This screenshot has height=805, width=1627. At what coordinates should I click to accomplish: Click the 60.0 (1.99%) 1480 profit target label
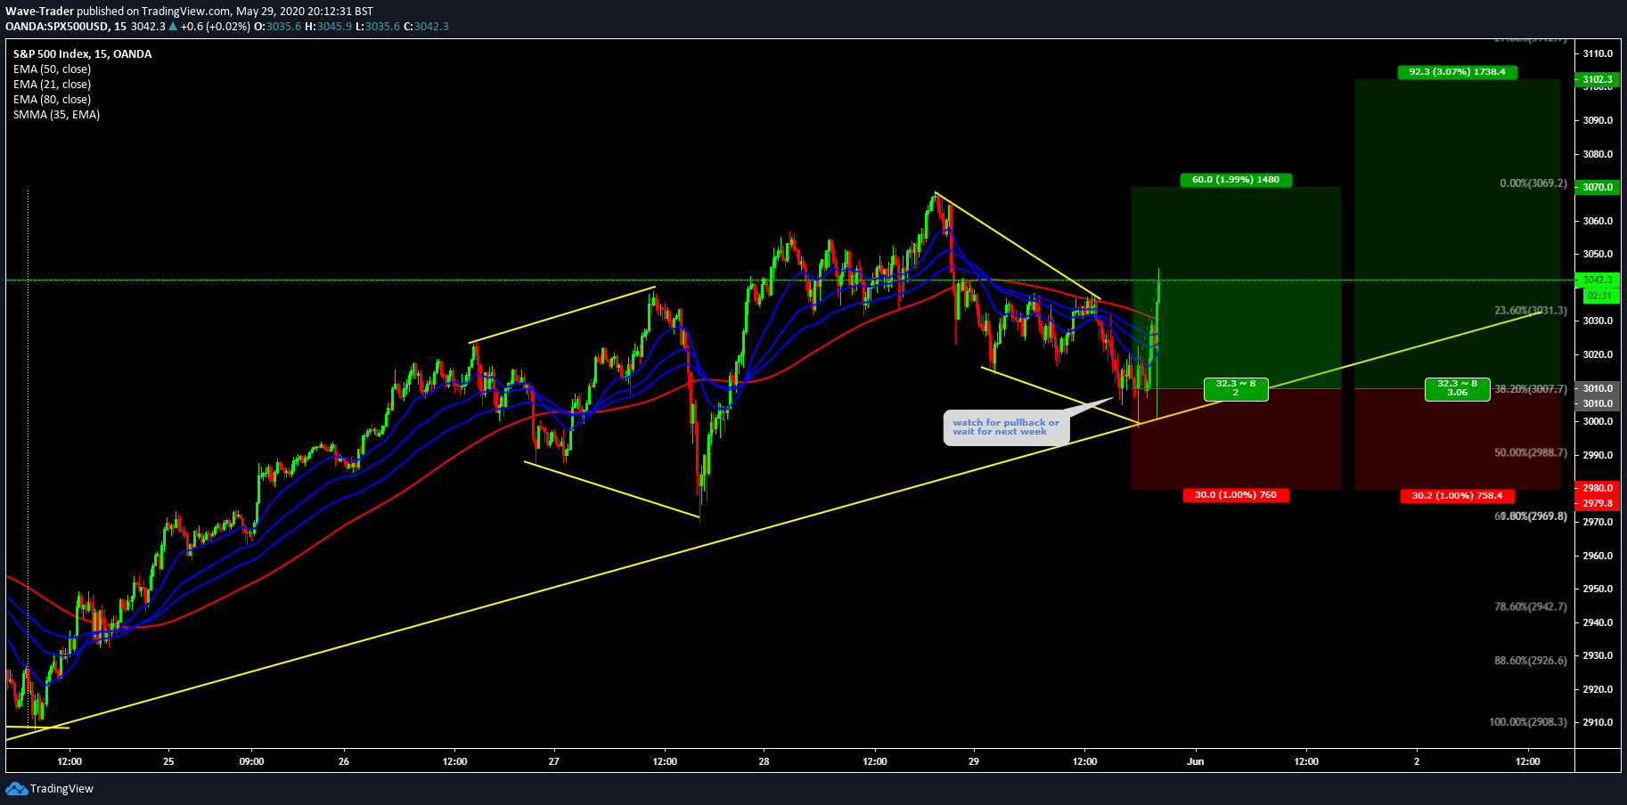[1236, 180]
